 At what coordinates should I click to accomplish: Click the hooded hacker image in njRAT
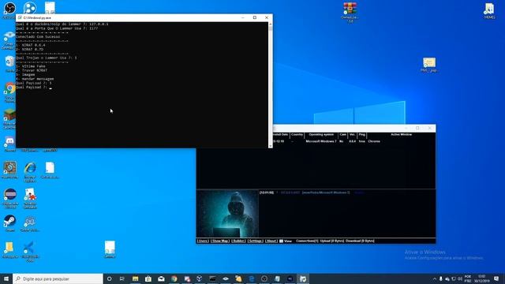227,214
